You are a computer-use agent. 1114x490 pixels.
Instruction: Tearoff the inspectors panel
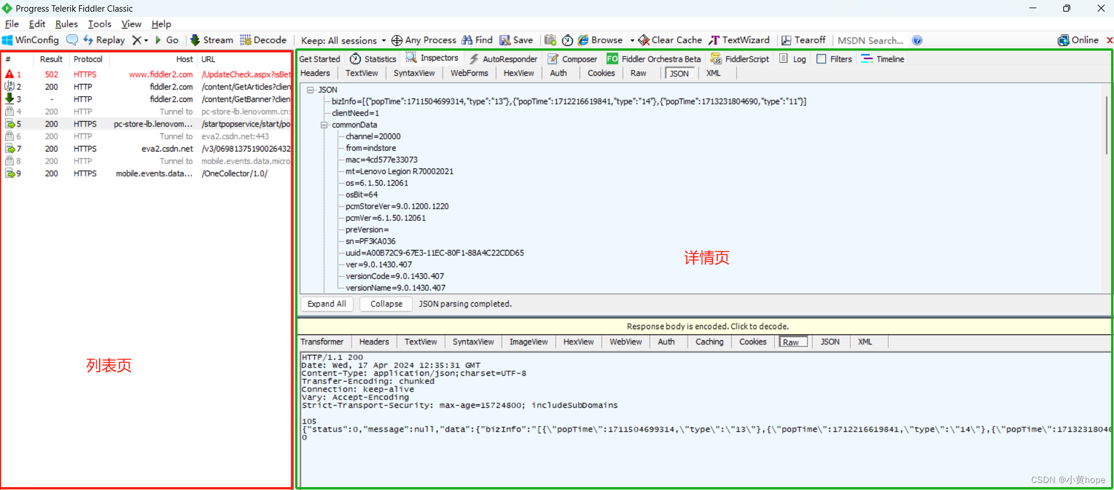(x=803, y=40)
